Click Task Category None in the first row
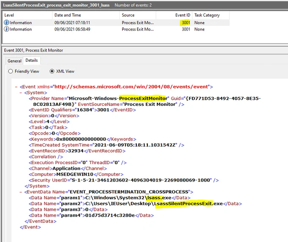The width and height of the screenshot is (288, 242). click(199, 22)
